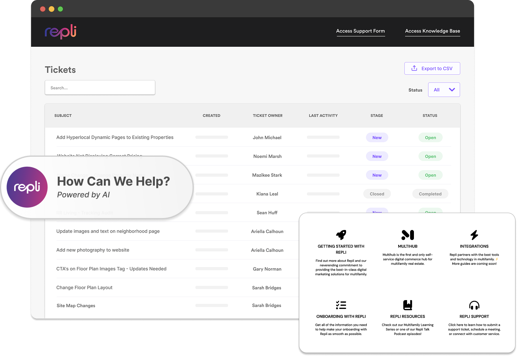Click the How Can We Help? heading
Image resolution: width=517 pixels, height=356 pixels.
[x=113, y=181]
